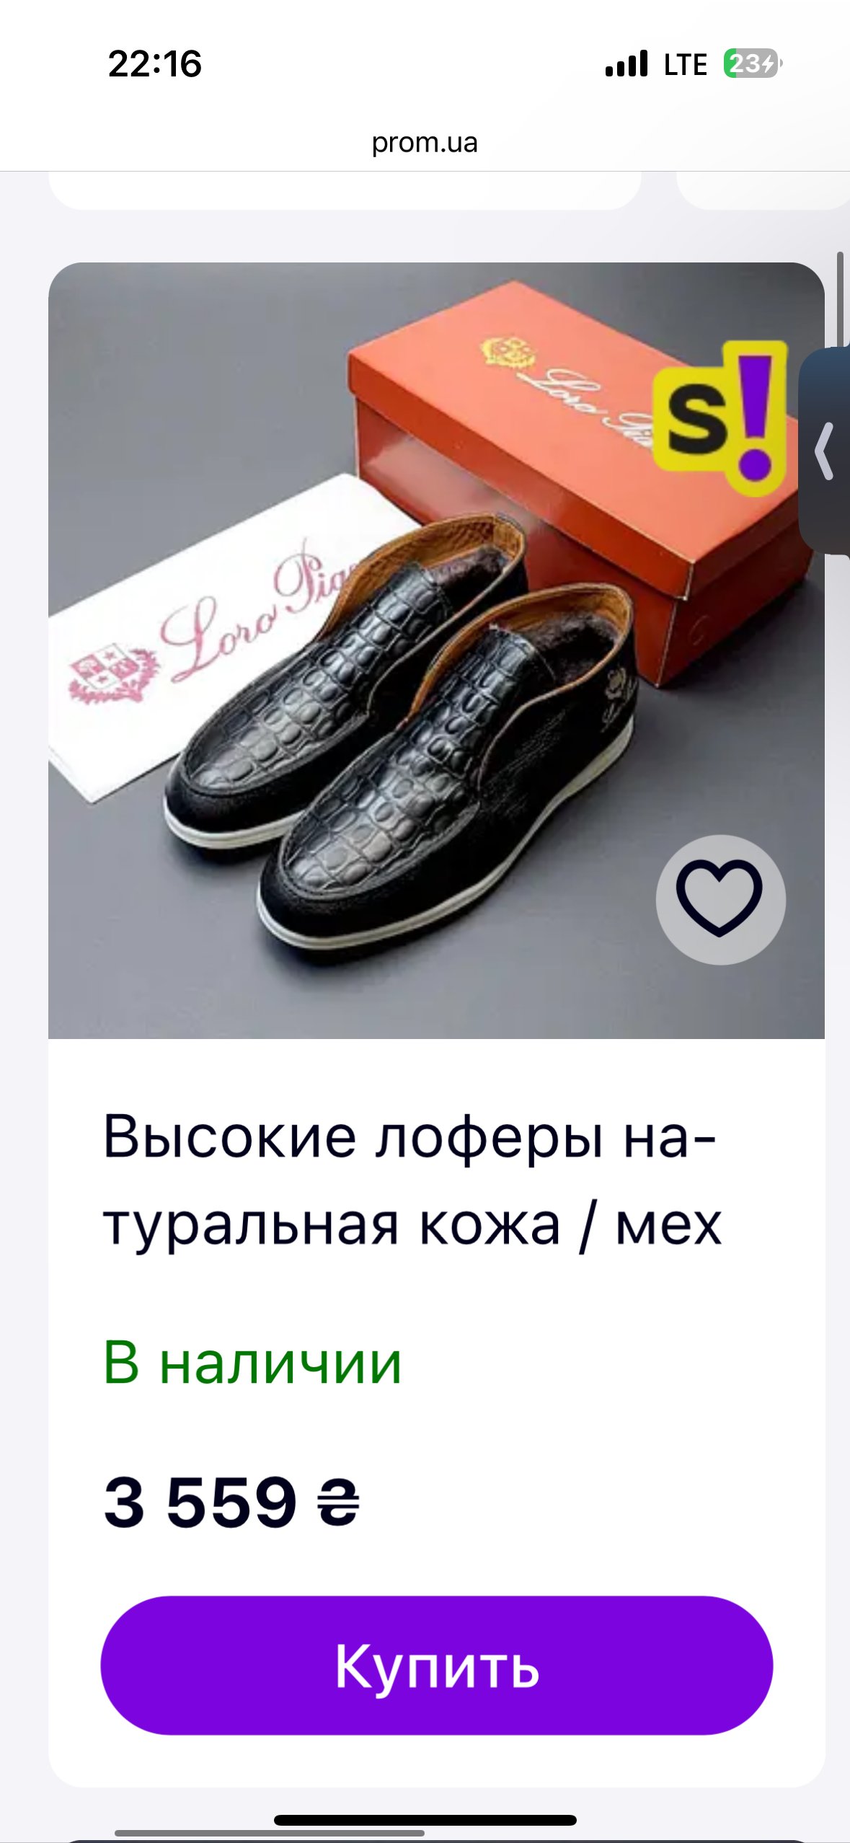Screen dimensions: 850x1843
Task: Open the side panel chevron handle
Action: [826, 451]
